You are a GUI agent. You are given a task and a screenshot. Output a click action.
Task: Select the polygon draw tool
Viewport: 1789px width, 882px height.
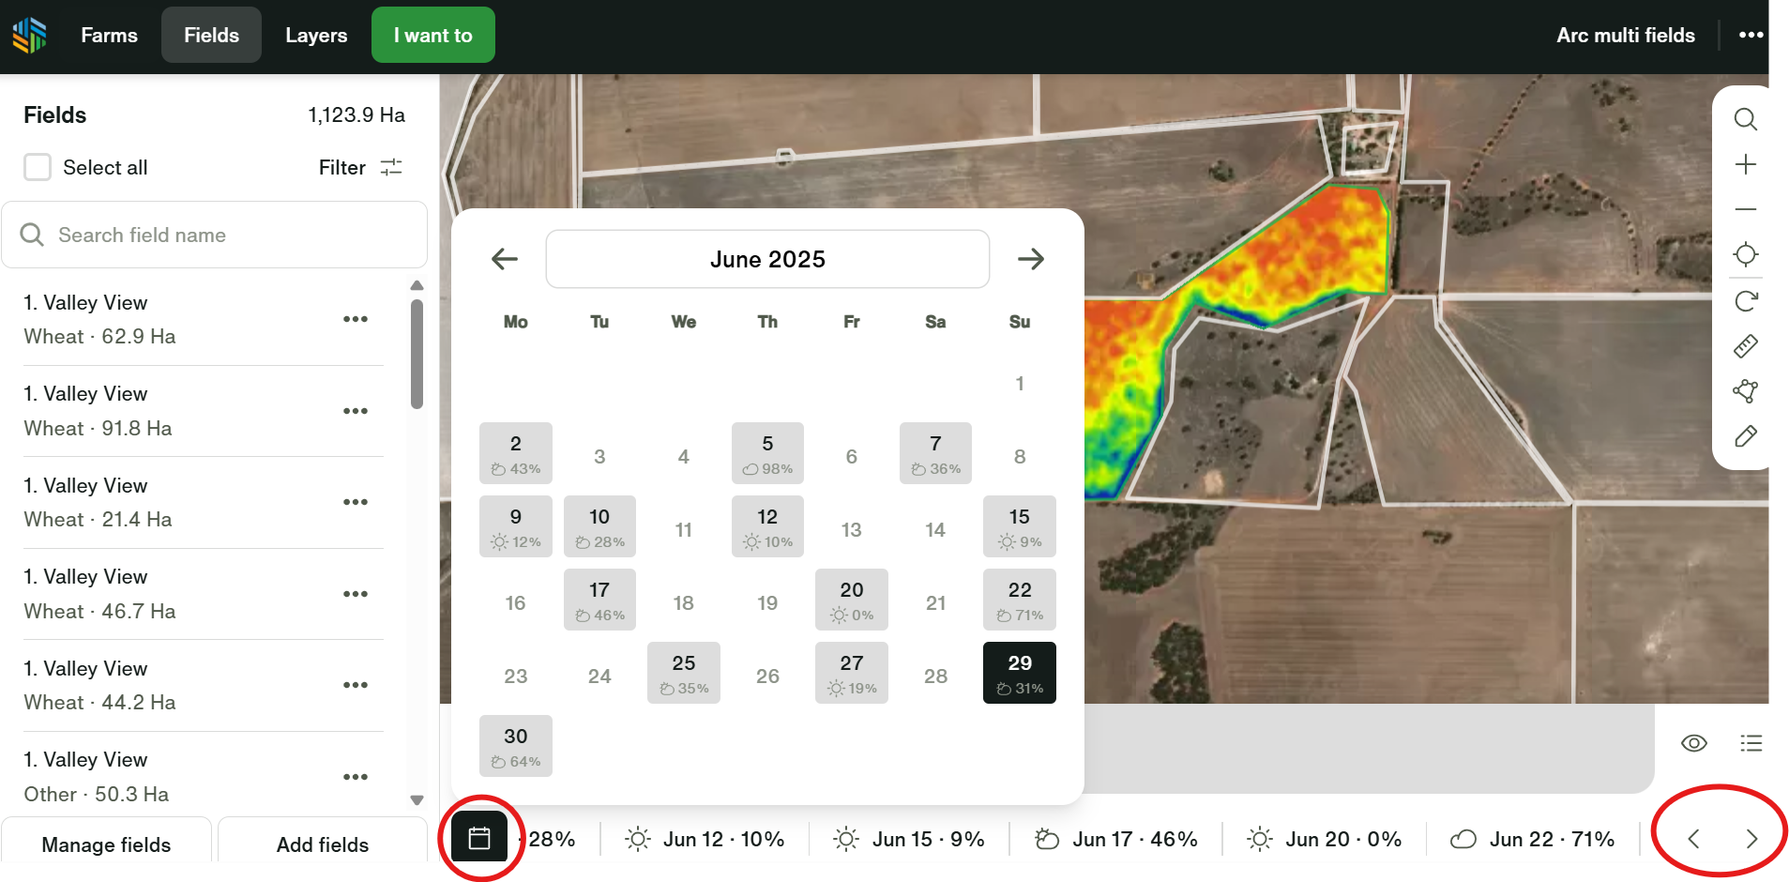pyautogui.click(x=1745, y=391)
